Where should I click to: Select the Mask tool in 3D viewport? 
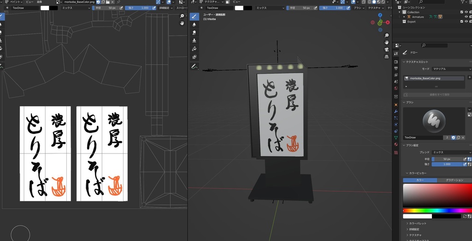tap(194, 57)
